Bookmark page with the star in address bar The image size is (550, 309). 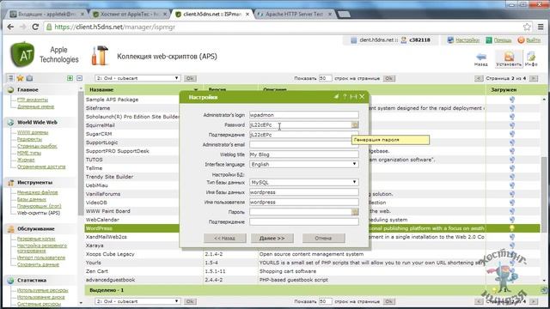click(x=527, y=27)
